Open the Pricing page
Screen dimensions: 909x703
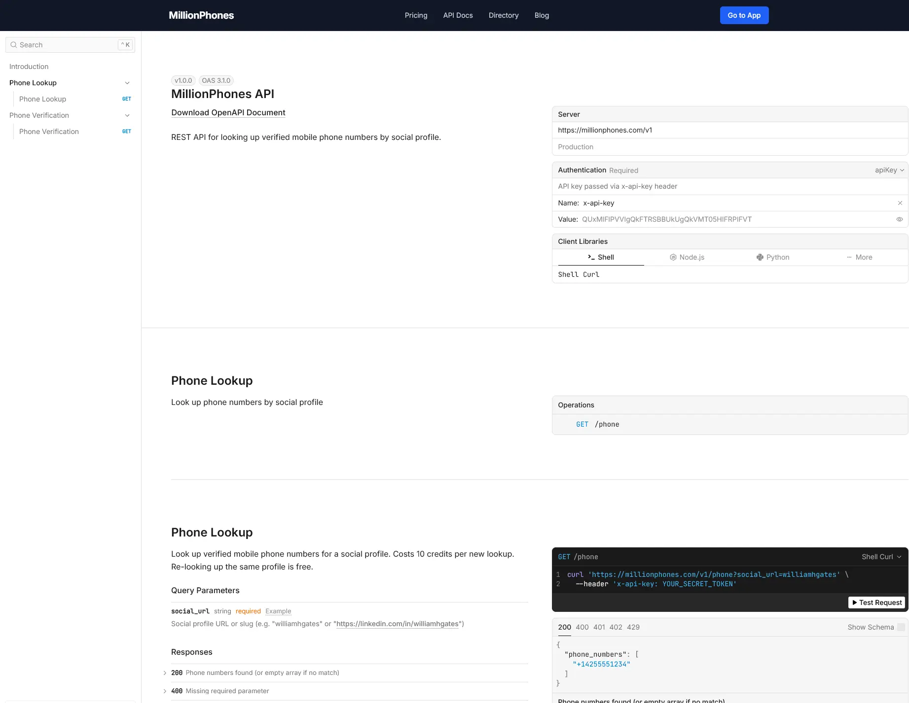coord(416,15)
